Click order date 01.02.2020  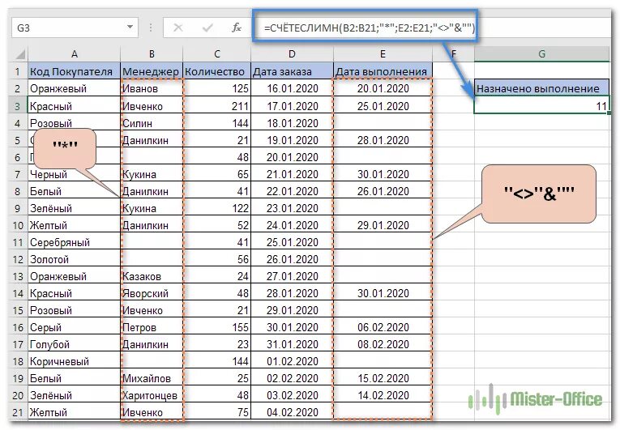[293, 361]
